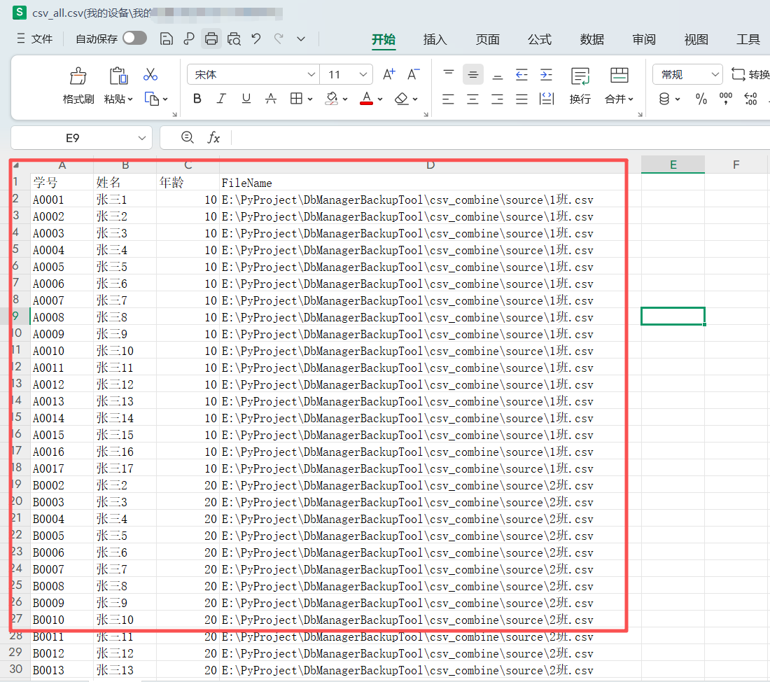Switch to the 审阅 Review tab
The height and width of the screenshot is (682, 770).
644,39
